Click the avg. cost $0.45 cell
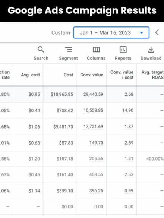Screen dimensions: 164x218 (x=34, y=174)
